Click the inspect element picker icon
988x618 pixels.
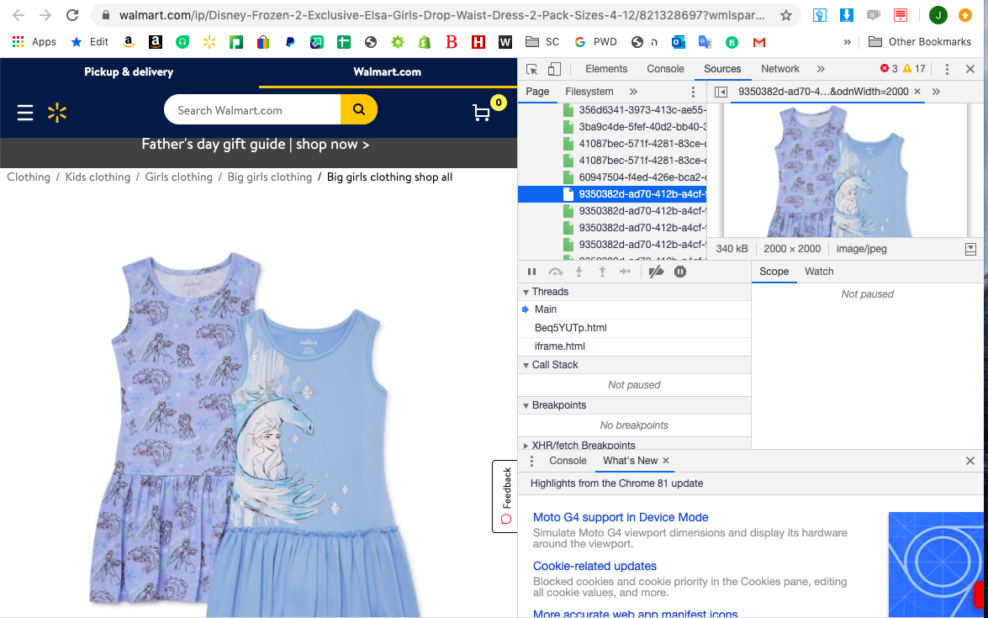pos(531,69)
